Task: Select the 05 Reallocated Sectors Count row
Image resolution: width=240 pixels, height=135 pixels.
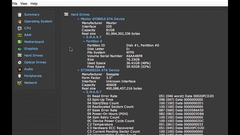Action: tap(145, 106)
